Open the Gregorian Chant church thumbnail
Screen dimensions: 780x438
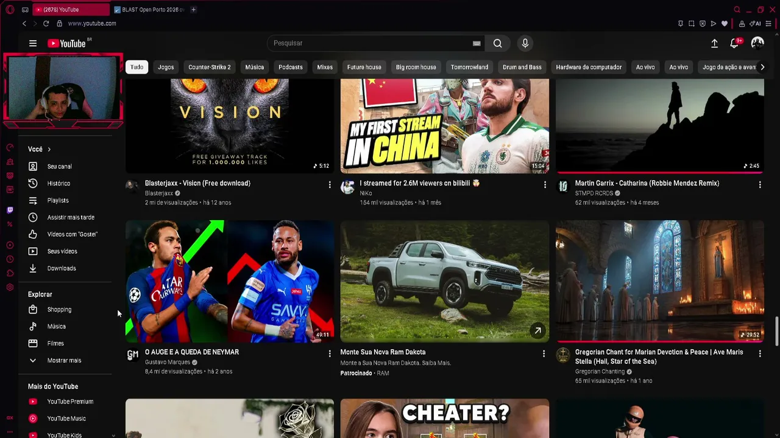coord(660,281)
